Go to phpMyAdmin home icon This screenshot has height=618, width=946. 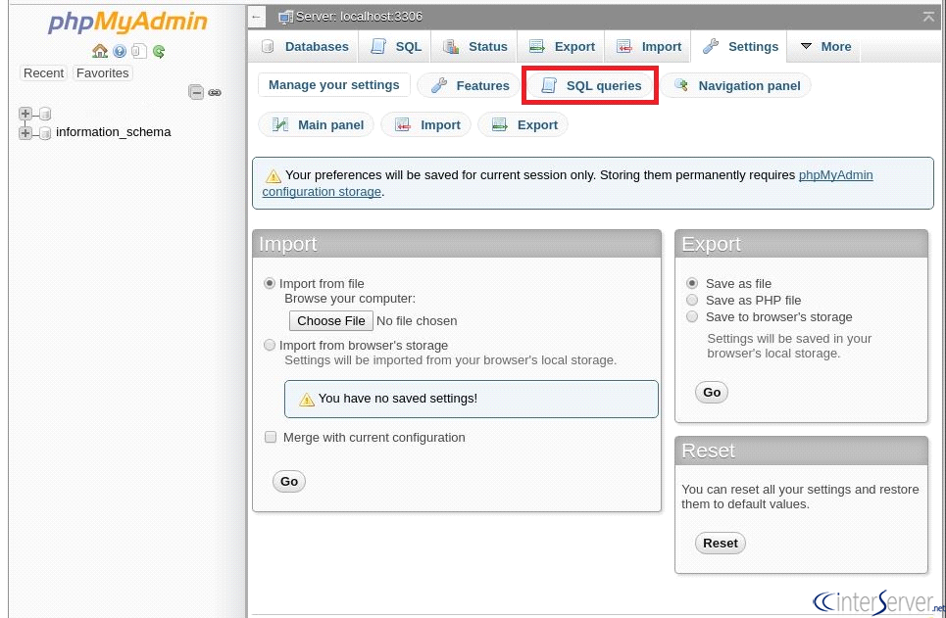tap(100, 51)
